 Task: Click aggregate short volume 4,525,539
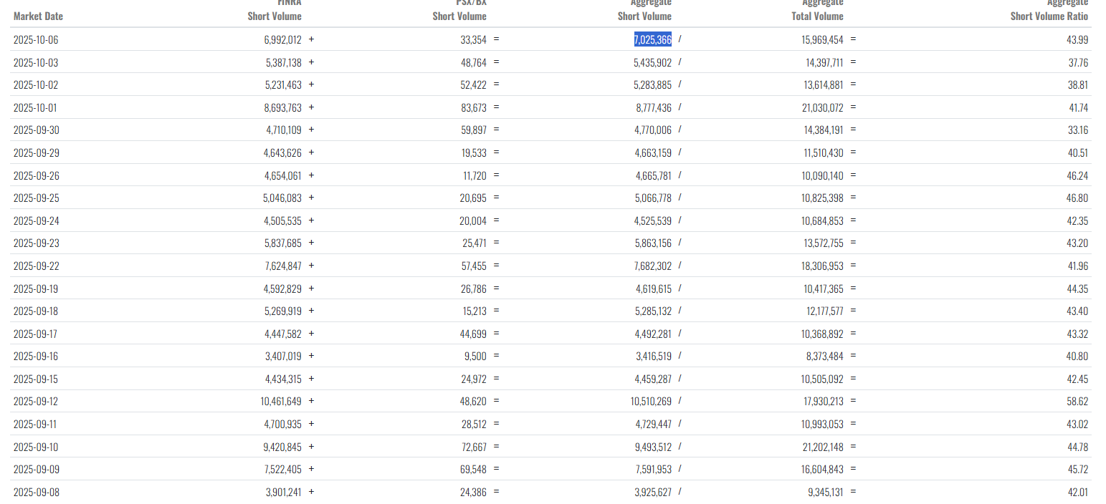(653, 221)
